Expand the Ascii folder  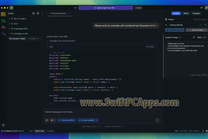click(x=10, y=23)
